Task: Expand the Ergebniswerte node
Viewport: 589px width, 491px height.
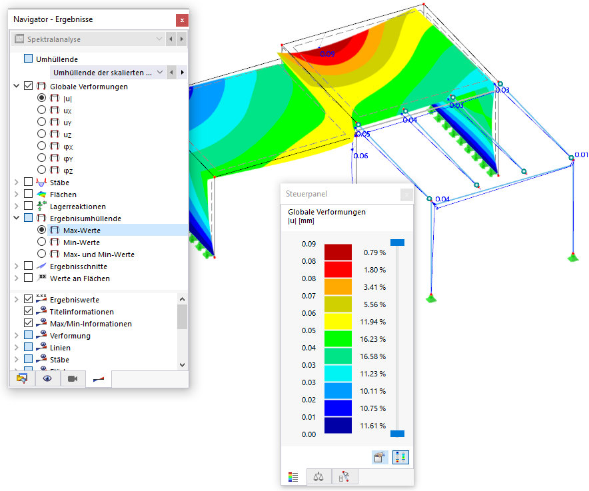Action: click(16, 299)
